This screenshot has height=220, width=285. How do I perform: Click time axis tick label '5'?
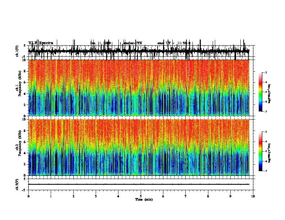(x=141, y=196)
